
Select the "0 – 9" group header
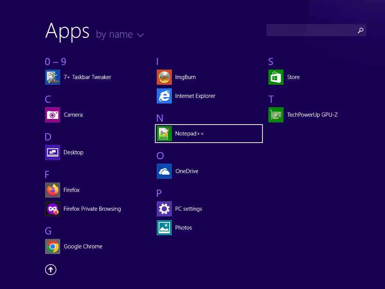tap(56, 61)
